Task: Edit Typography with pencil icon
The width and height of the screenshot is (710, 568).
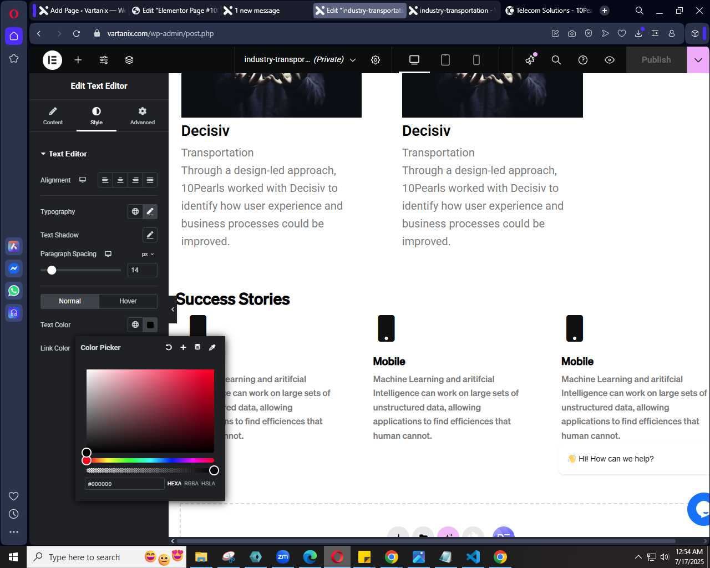Action: pyautogui.click(x=150, y=211)
